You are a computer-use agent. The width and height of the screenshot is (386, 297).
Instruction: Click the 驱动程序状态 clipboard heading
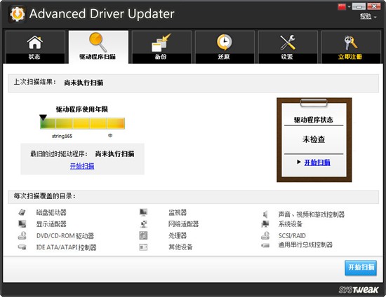[314, 120]
